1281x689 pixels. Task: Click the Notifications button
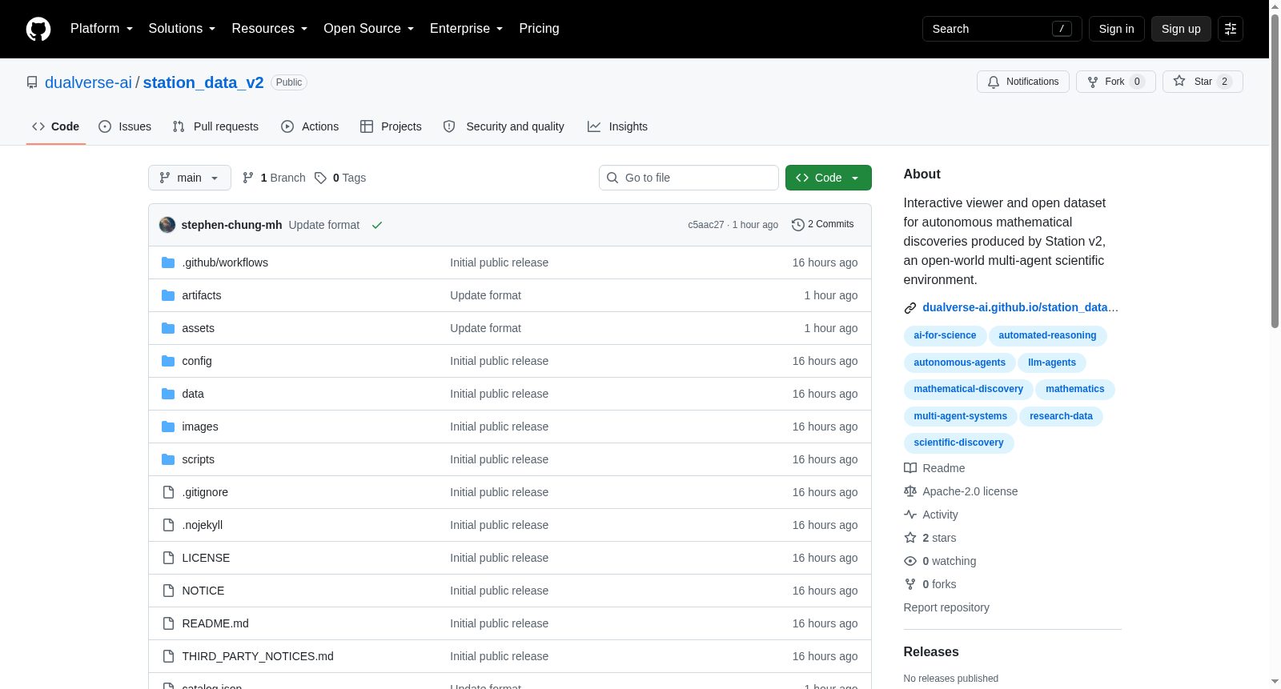point(1023,82)
